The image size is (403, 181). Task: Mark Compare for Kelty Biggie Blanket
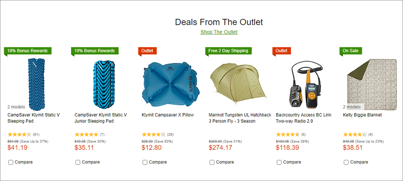pos(346,162)
